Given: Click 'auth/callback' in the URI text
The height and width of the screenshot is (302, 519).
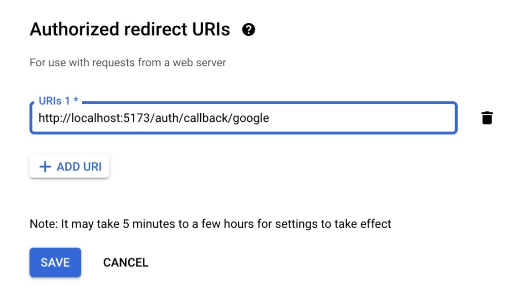Looking at the screenshot, I should (192, 118).
